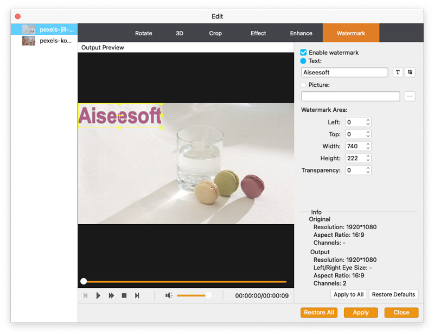Adjust the Left value stepper
The height and width of the screenshot is (335, 434).
tap(368, 122)
